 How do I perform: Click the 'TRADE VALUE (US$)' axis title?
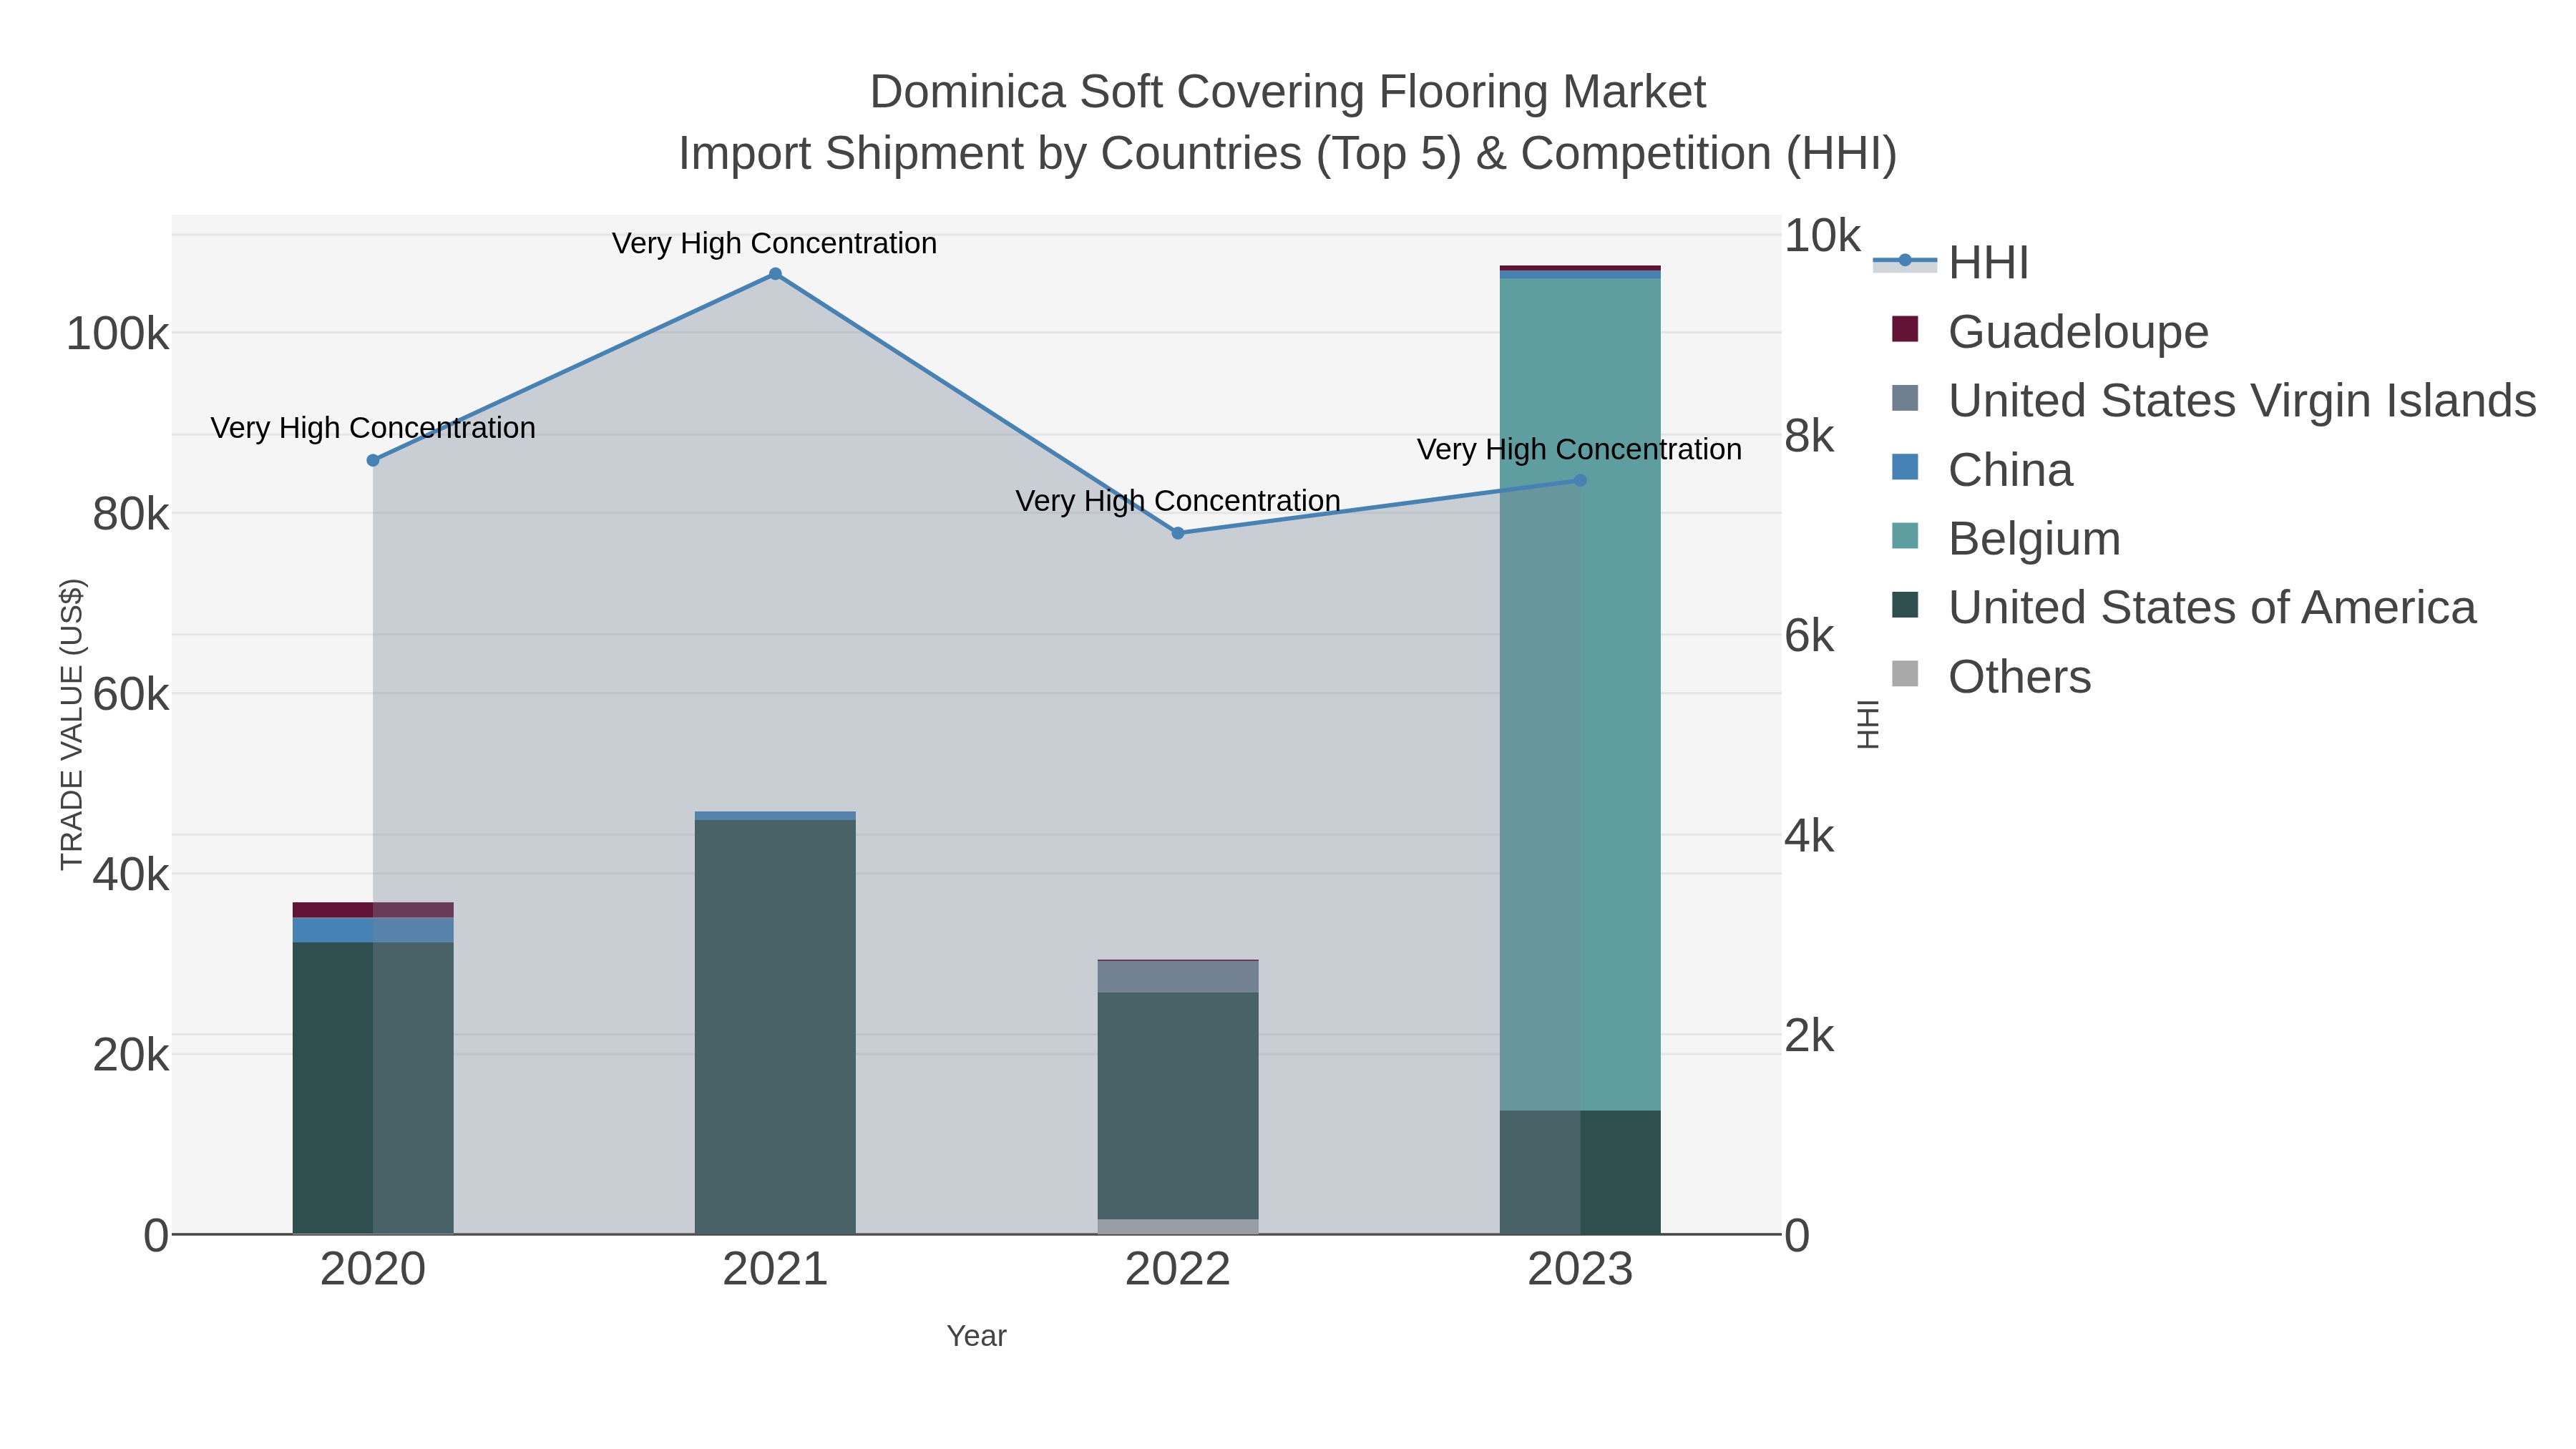[72, 725]
